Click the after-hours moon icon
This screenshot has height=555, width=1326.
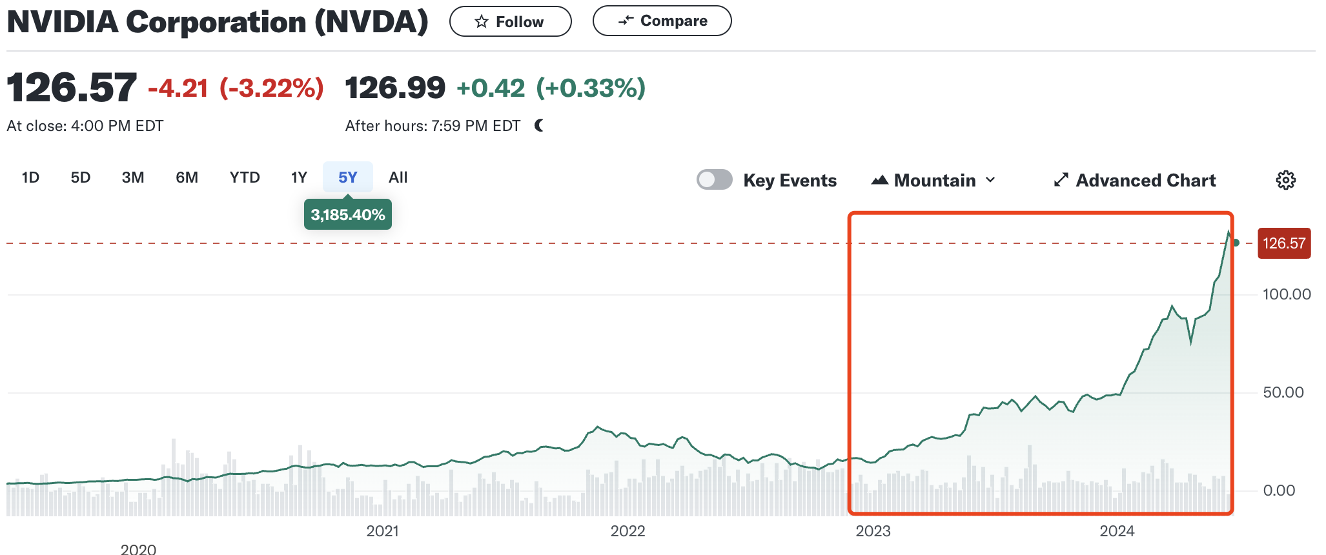click(540, 125)
